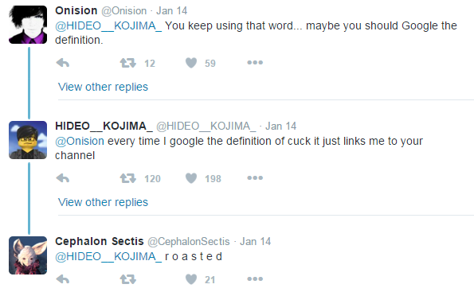Retweet Cephalon Sectis's roasted tweet

tap(128, 279)
